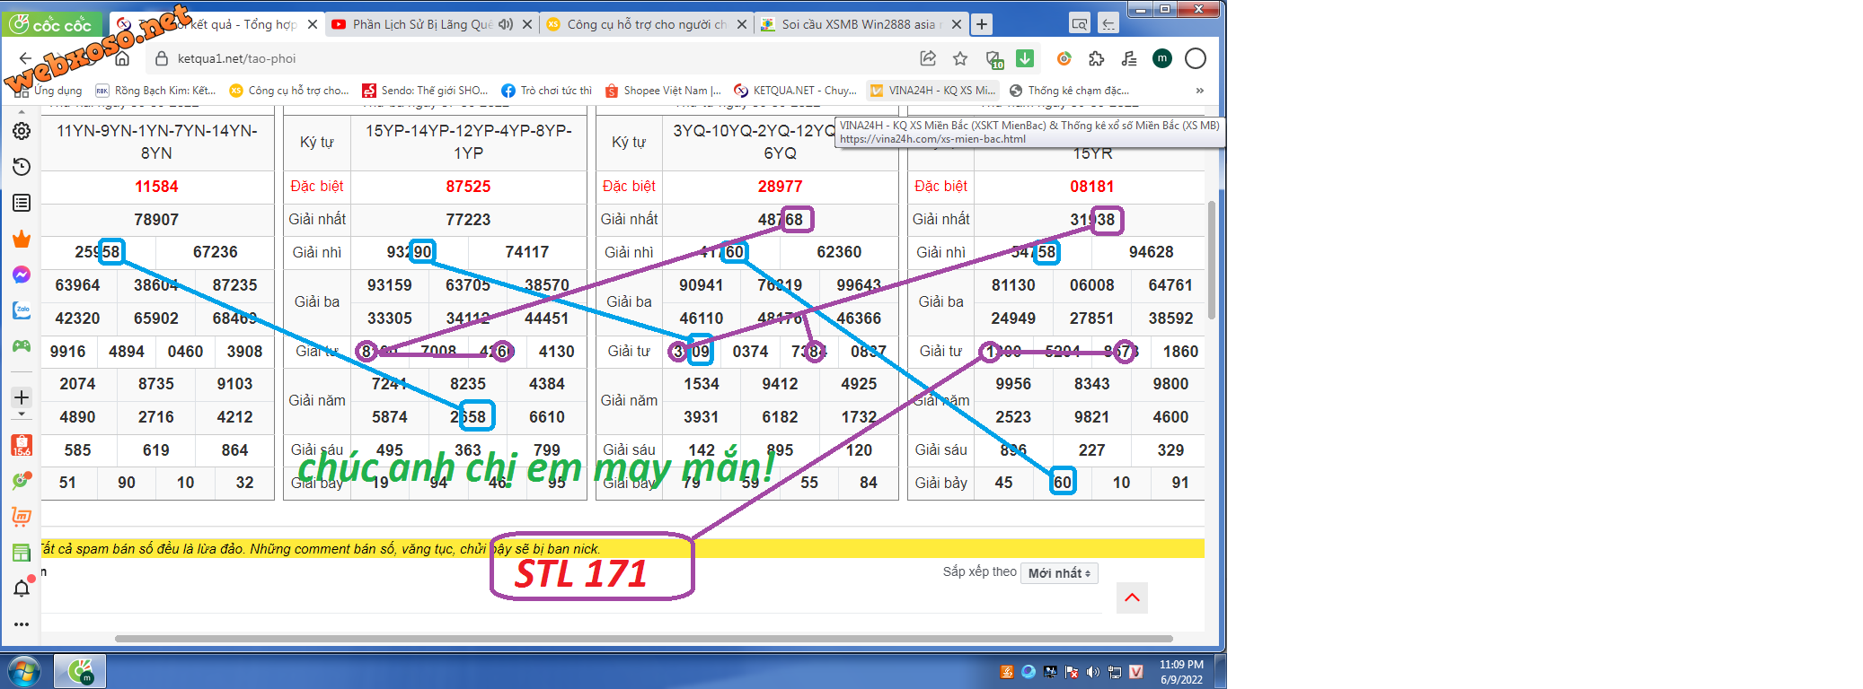
Task: Add a new sidebar shortcut
Action: (x=22, y=397)
